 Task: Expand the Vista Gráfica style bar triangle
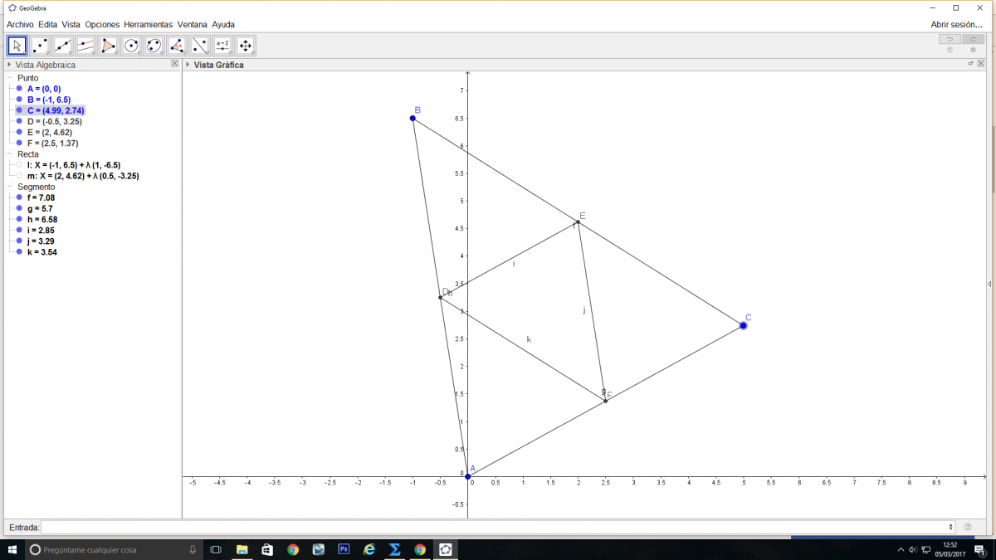click(x=188, y=65)
